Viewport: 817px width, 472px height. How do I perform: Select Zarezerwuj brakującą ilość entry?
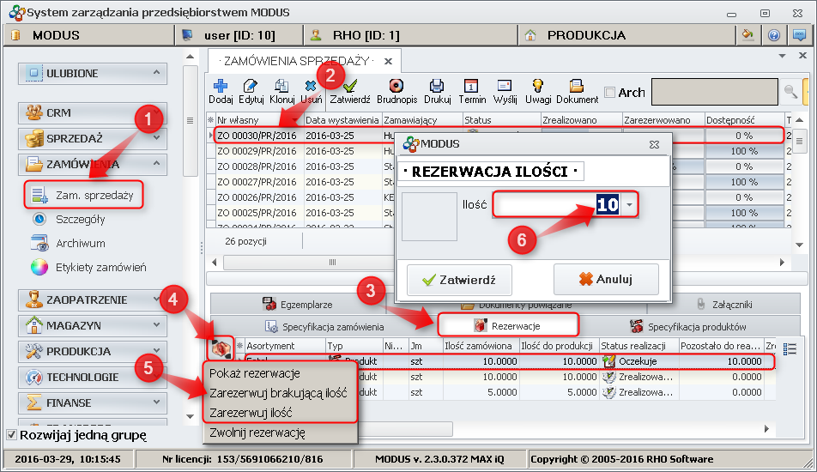(278, 393)
